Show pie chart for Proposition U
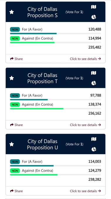Screen dimensions: 111x199 (94, 149)
